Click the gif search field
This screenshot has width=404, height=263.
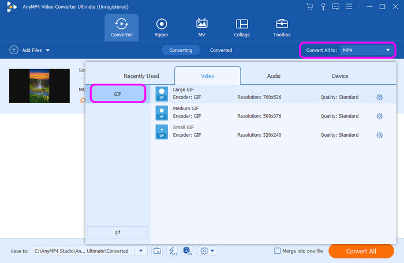pyautogui.click(x=118, y=232)
